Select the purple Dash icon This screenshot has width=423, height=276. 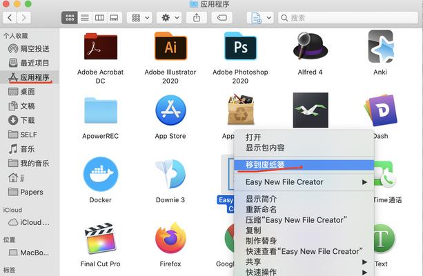tap(381, 110)
